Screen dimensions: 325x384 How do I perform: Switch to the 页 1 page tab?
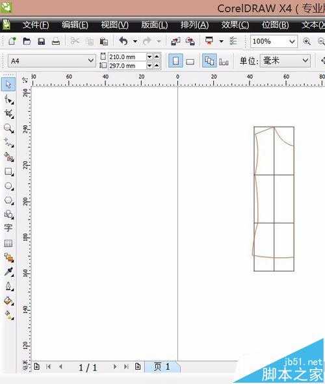pyautogui.click(x=161, y=366)
